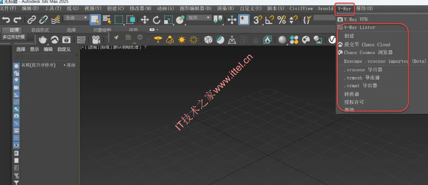Click the list rows icon on toolbar

(81, 40)
